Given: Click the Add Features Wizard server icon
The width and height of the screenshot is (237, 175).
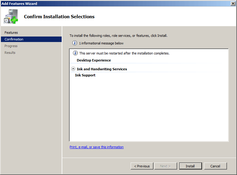Looking at the screenshot, I should pyautogui.click(x=11, y=16).
